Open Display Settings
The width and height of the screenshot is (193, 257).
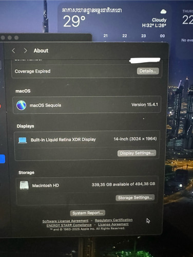[x=137, y=153]
